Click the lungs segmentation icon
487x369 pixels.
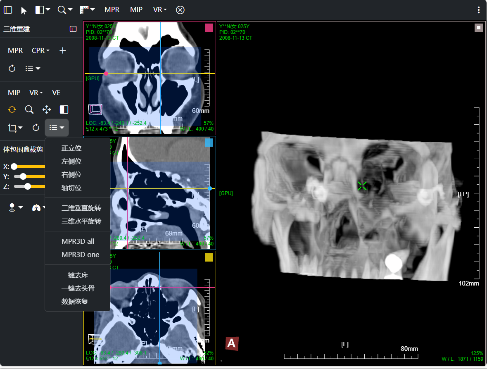[36, 207]
